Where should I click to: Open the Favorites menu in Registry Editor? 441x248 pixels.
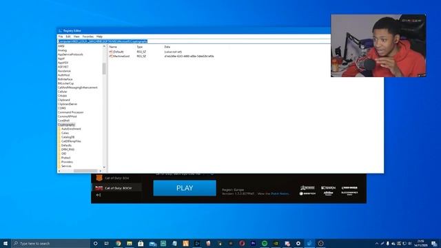tap(88, 37)
